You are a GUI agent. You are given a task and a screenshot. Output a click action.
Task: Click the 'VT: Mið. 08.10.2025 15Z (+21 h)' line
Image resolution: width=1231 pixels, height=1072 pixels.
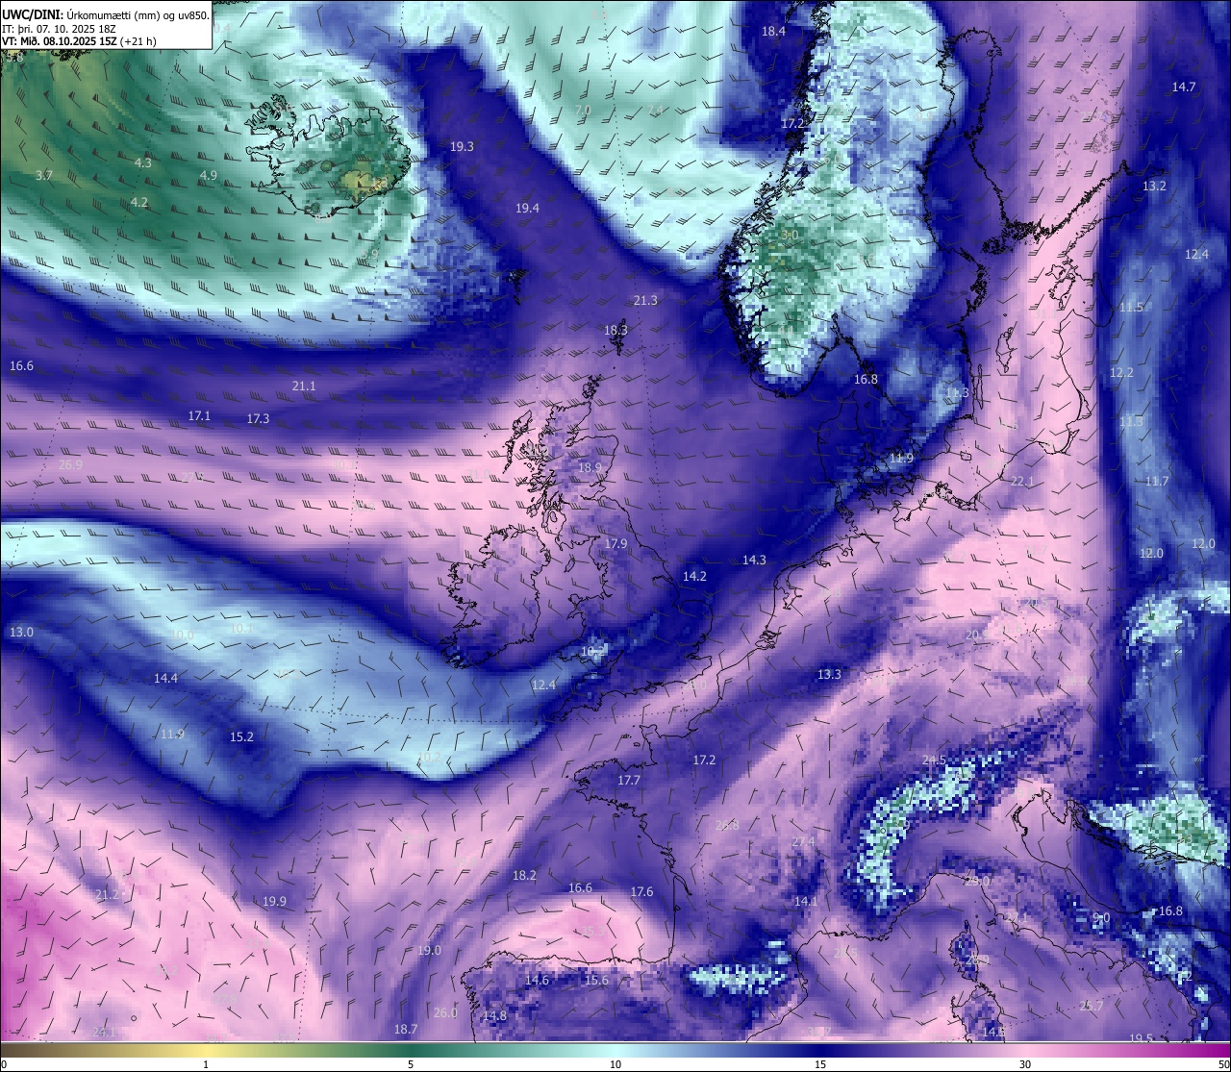coord(79,41)
